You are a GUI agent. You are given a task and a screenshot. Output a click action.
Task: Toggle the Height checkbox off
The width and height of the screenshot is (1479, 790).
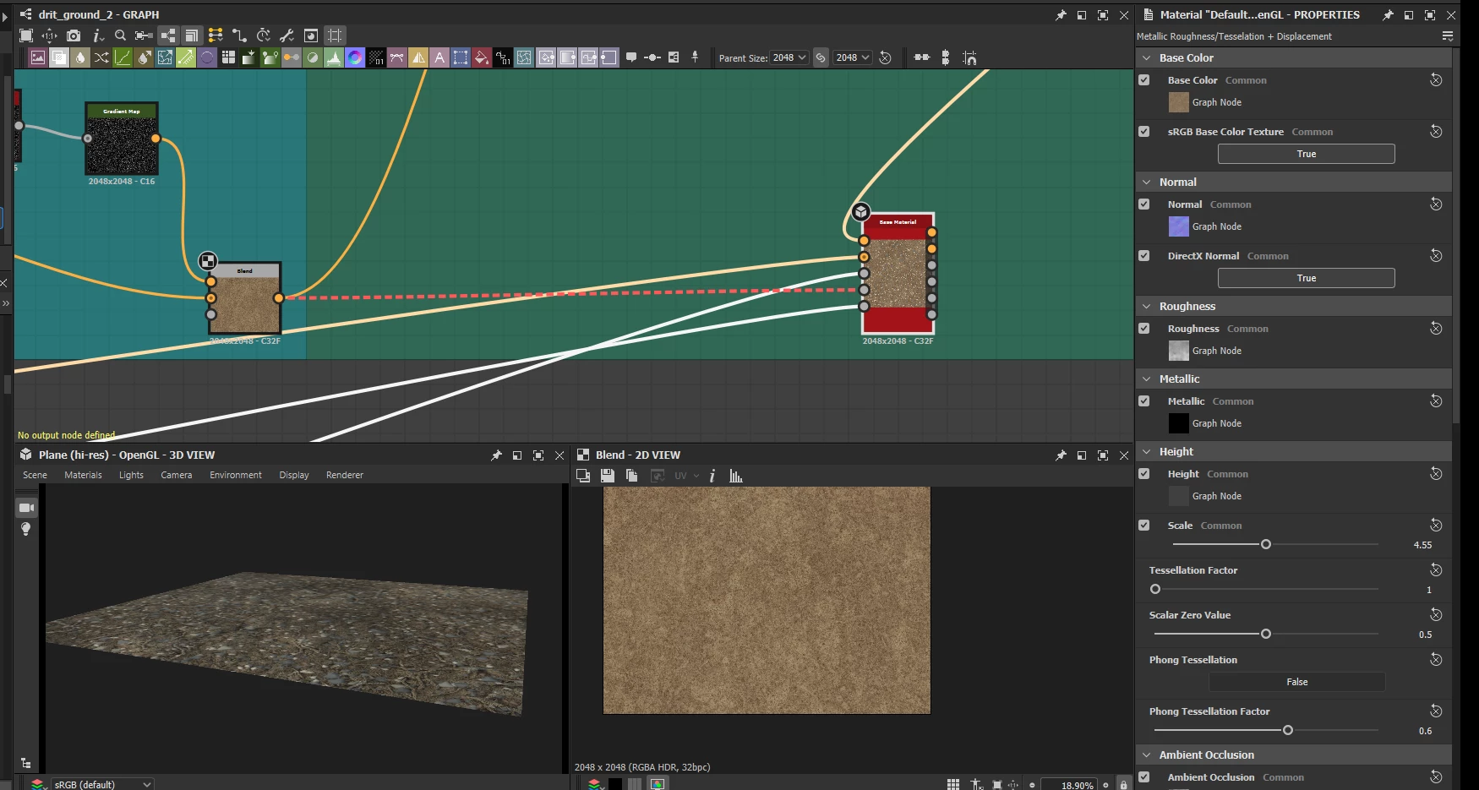point(1144,474)
